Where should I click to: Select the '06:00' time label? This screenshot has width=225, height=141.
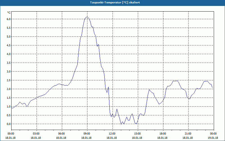click(61, 134)
